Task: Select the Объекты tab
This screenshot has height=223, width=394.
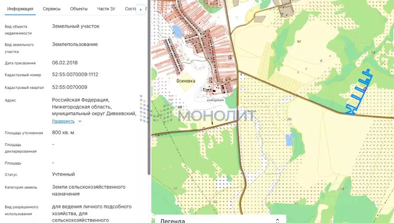Action: point(79,9)
